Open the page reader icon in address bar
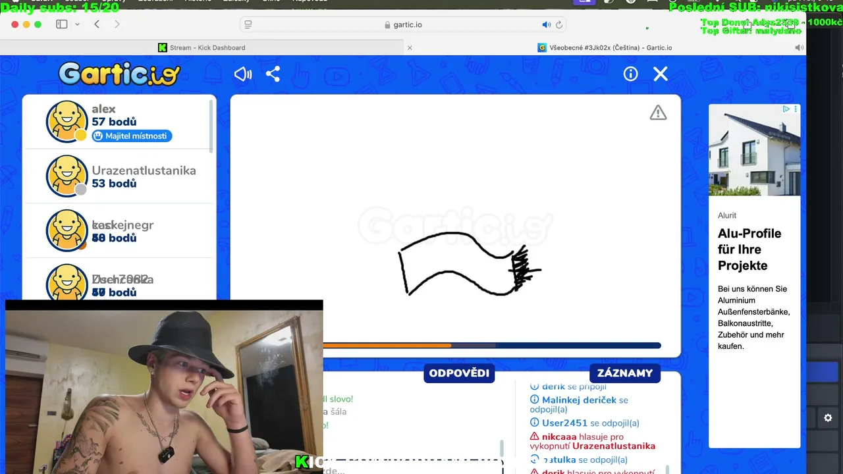Screen dimensions: 843x474 coord(248,24)
